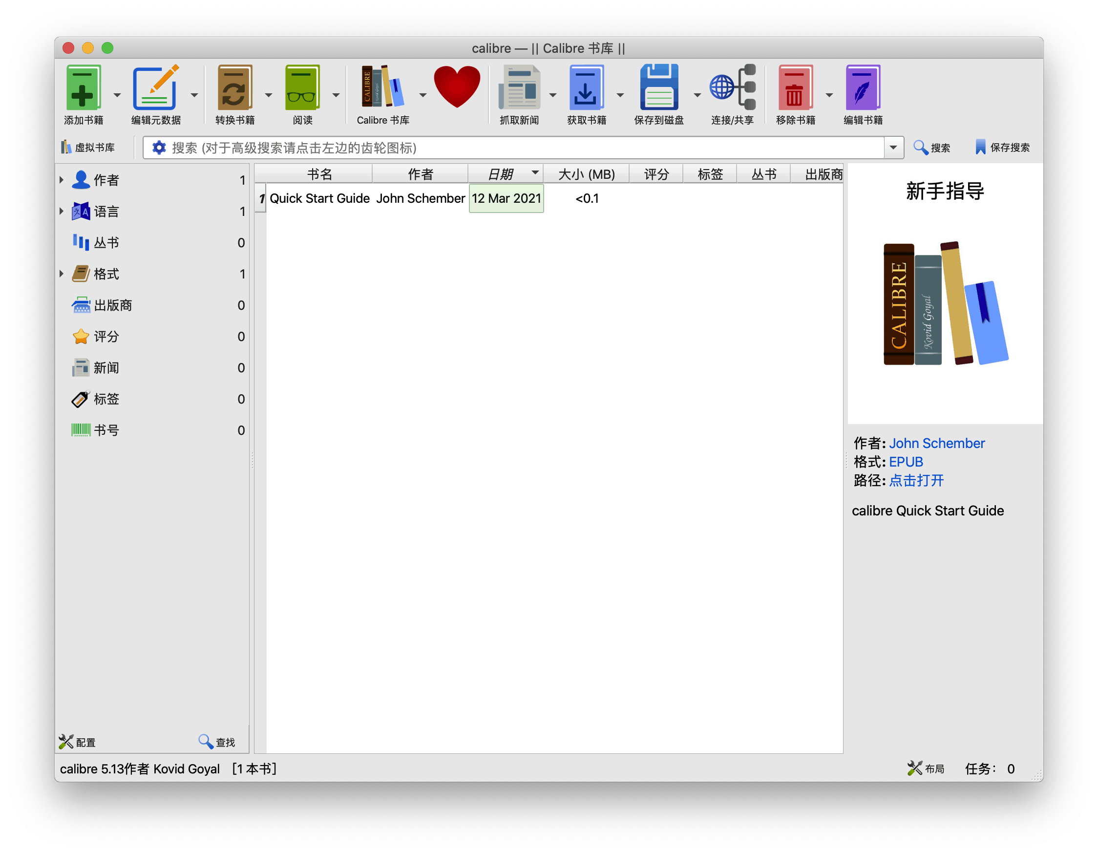Click the John Schember author link
Viewport: 1098px width, 854px height.
coord(936,444)
